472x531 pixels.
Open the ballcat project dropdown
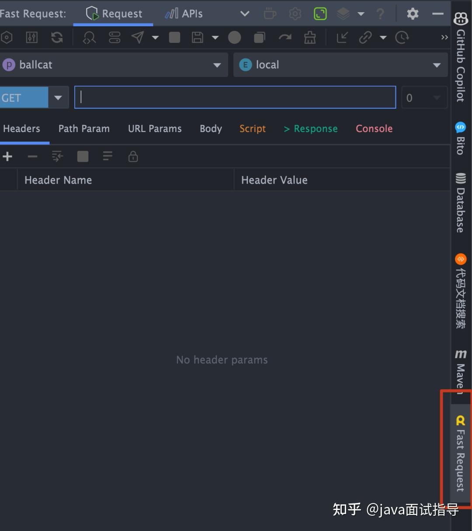pyautogui.click(x=113, y=65)
